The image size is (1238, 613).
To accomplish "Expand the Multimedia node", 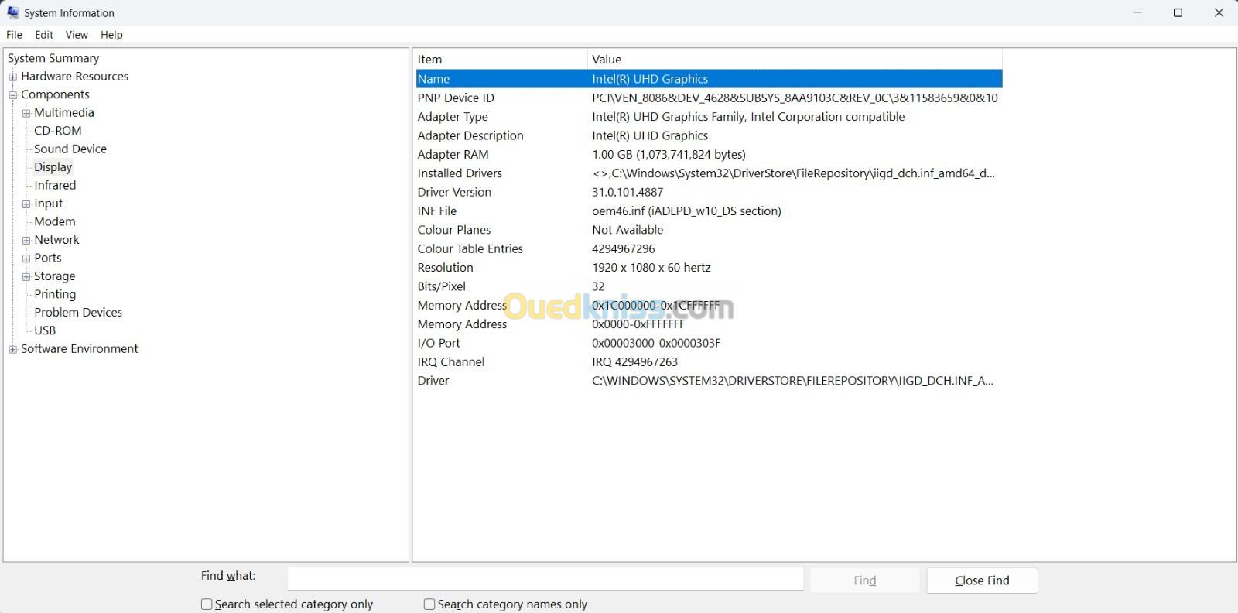I will [26, 113].
